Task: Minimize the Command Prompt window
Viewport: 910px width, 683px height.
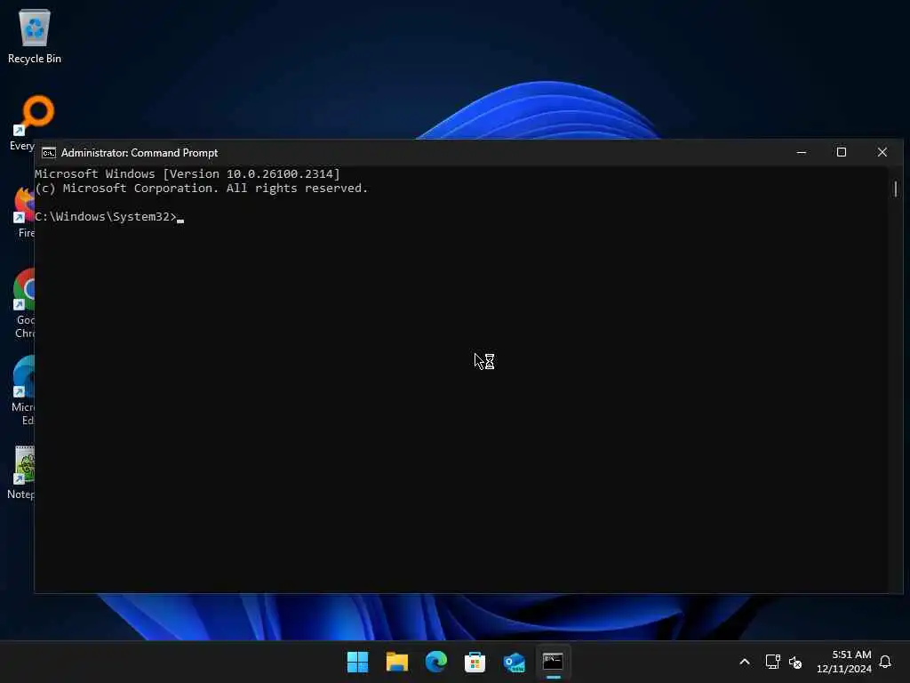Action: 802,152
